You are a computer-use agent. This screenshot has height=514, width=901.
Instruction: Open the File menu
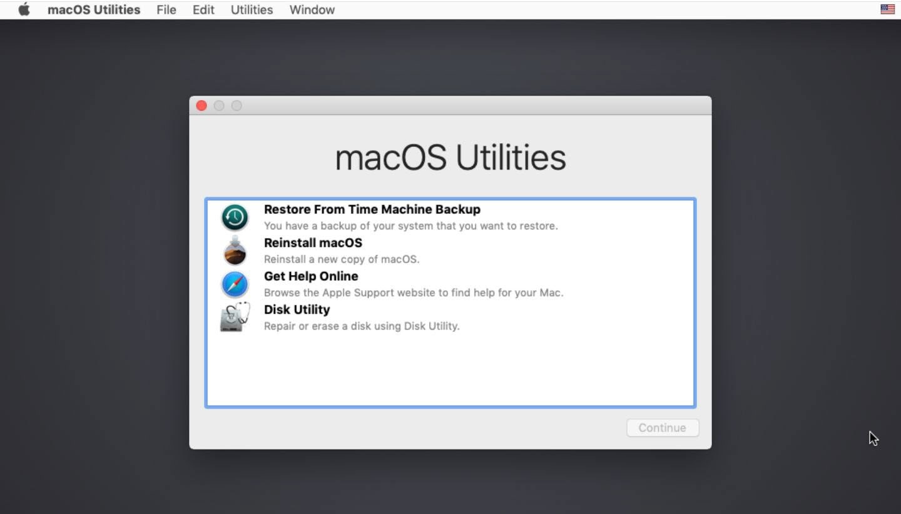click(x=166, y=10)
